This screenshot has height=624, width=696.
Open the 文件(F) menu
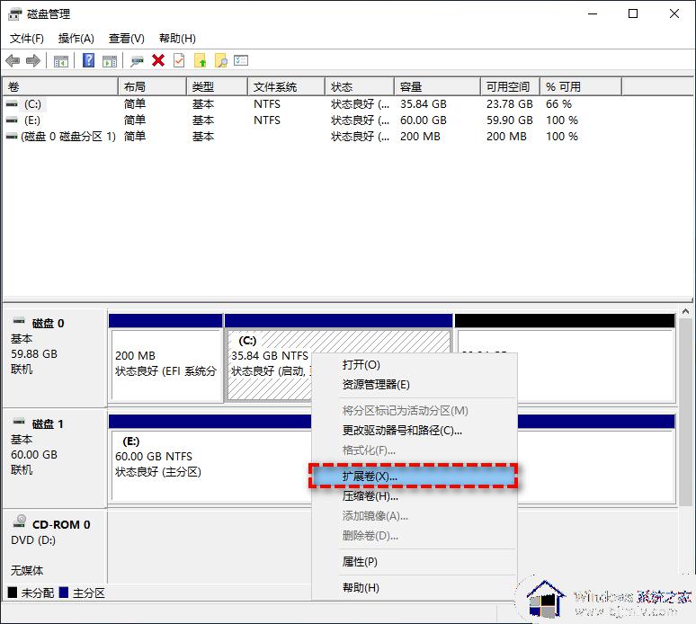27,39
